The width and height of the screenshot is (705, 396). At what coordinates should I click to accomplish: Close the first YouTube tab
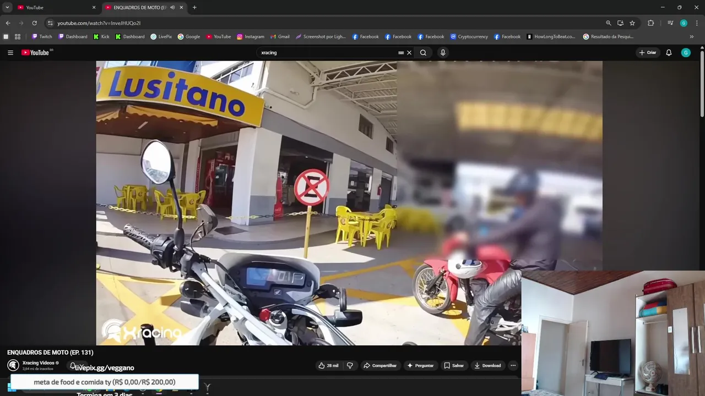coord(94,8)
